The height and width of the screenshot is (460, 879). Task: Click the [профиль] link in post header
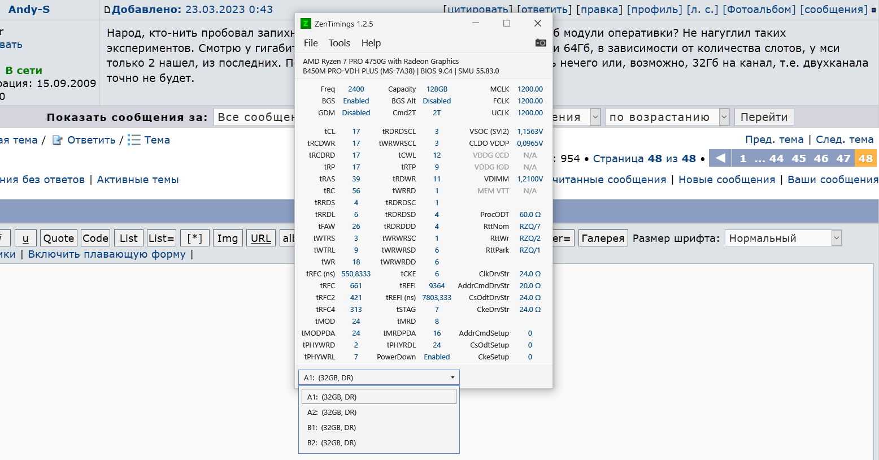(x=655, y=10)
